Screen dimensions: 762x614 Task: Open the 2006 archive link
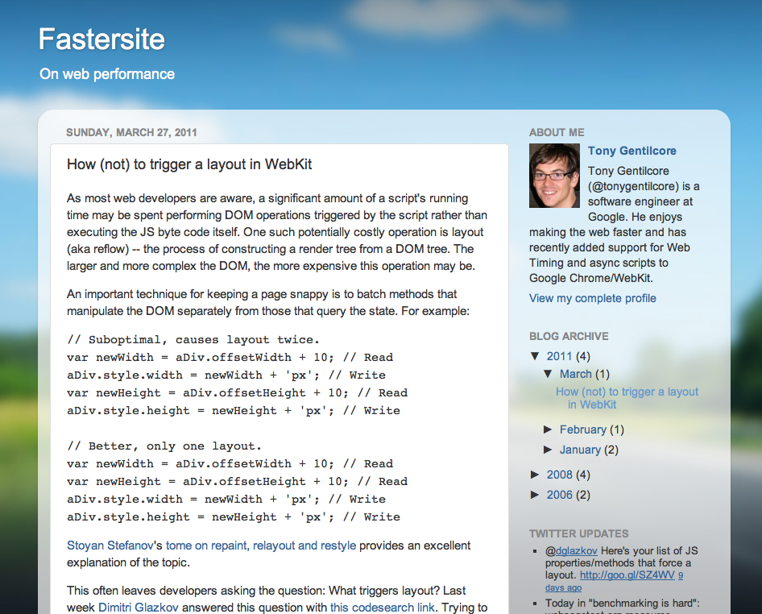[x=559, y=495]
